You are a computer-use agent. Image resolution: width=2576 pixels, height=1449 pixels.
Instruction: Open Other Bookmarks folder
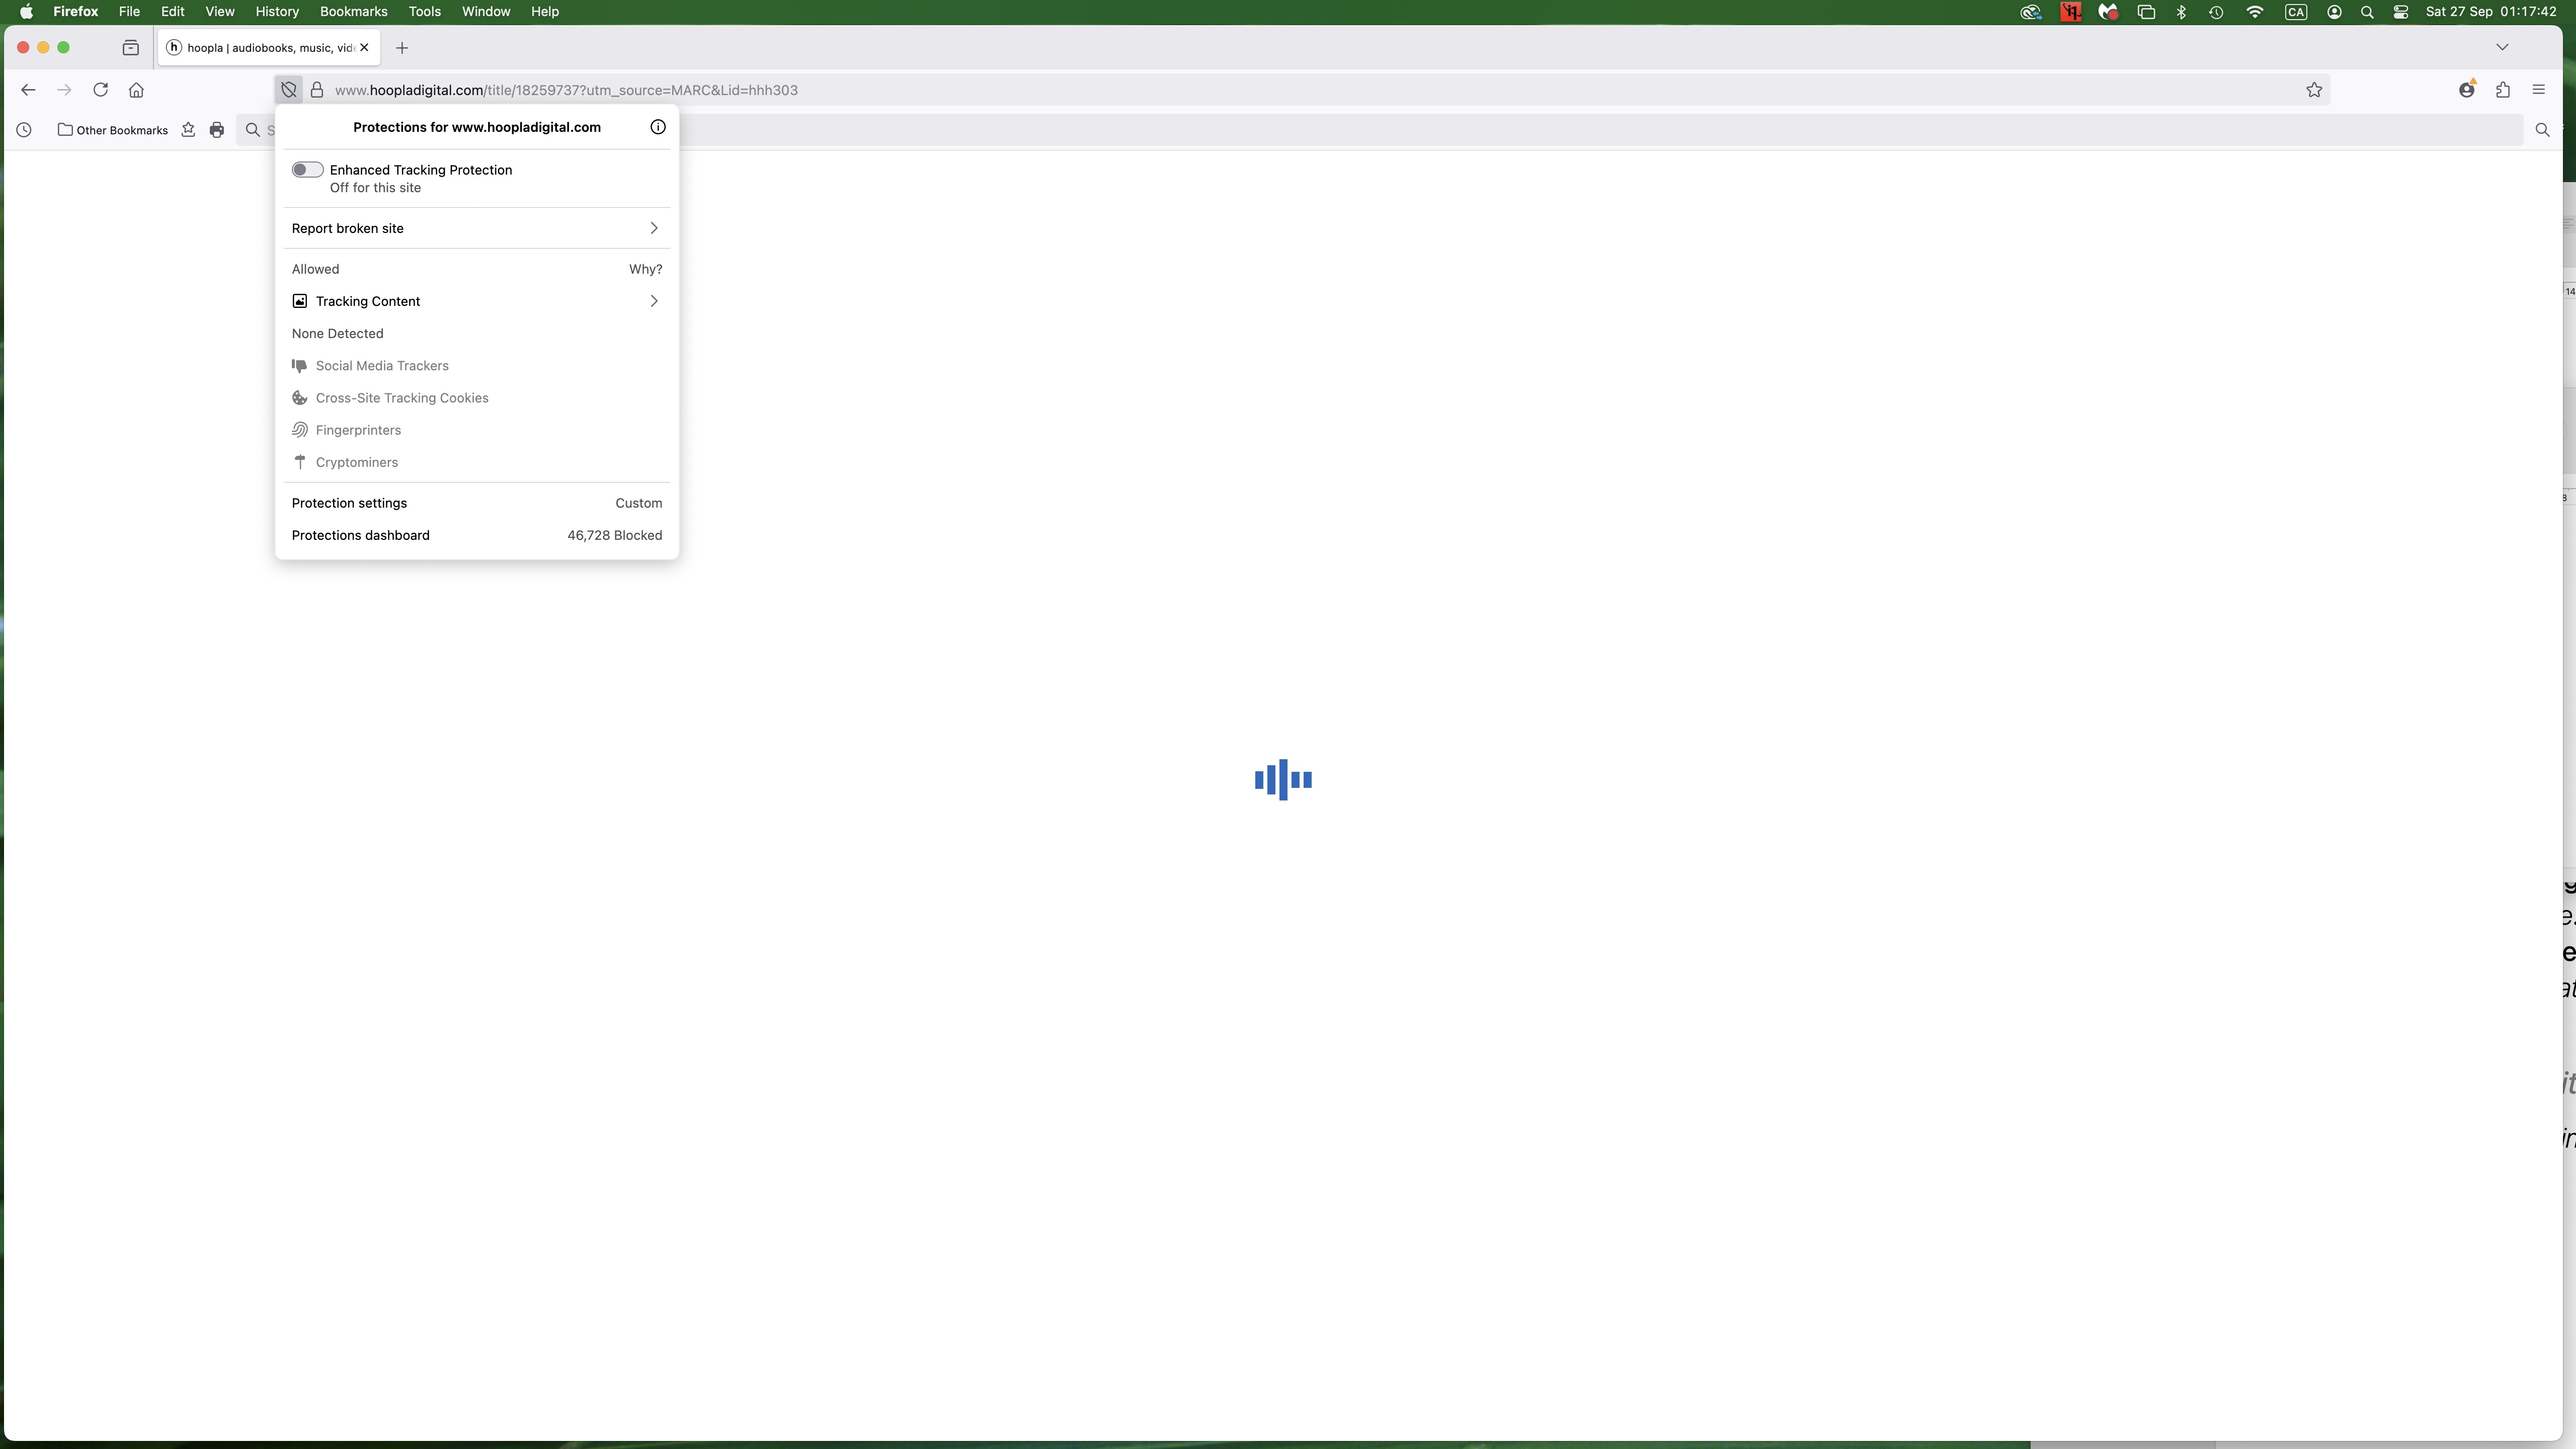[x=113, y=130]
